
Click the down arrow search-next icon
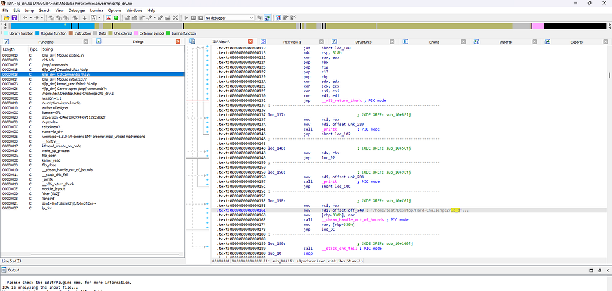tap(84, 18)
